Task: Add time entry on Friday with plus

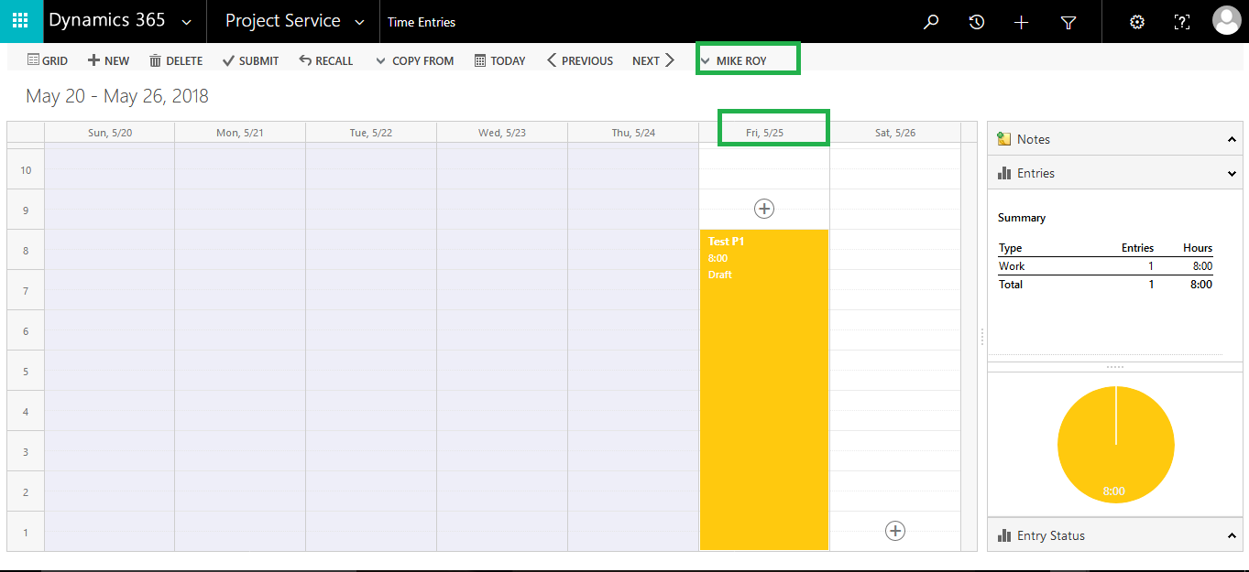Action: (763, 209)
